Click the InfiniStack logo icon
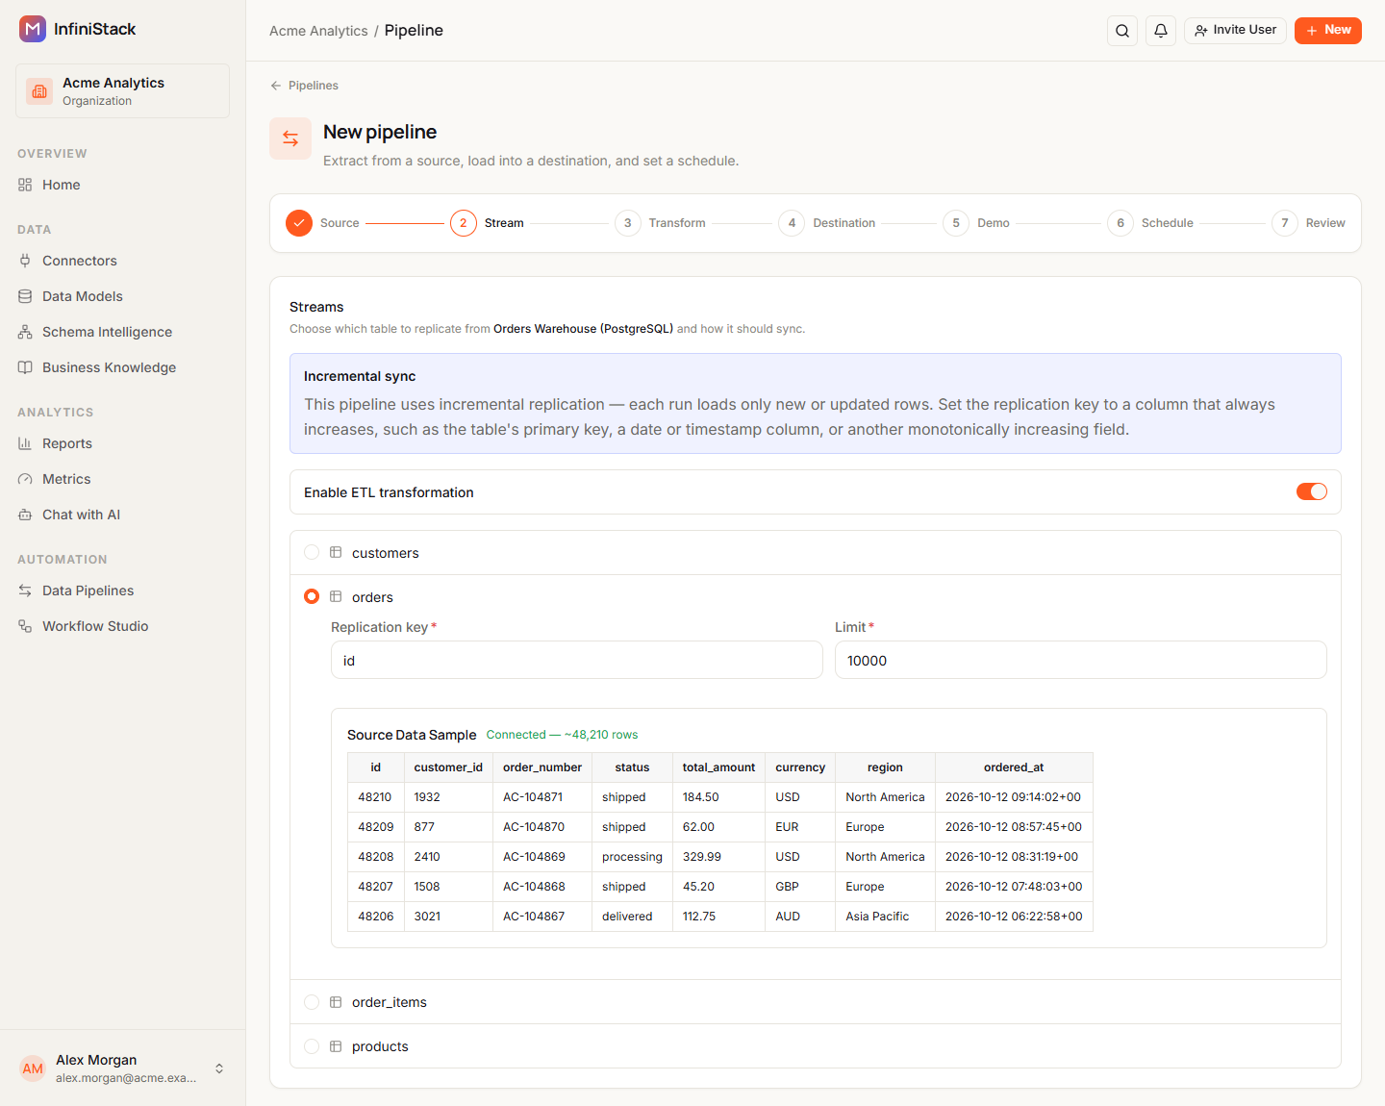 tap(33, 29)
